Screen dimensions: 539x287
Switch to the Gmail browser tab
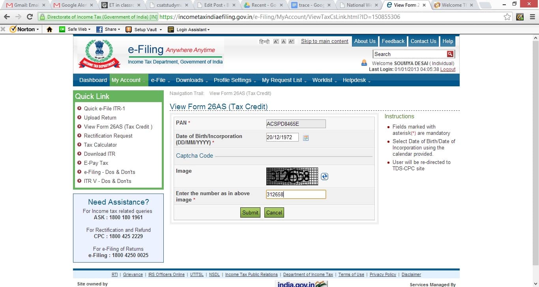(25, 5)
